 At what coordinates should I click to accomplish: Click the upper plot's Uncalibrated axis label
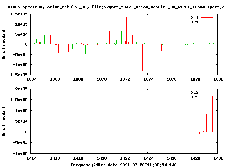click(4, 44)
